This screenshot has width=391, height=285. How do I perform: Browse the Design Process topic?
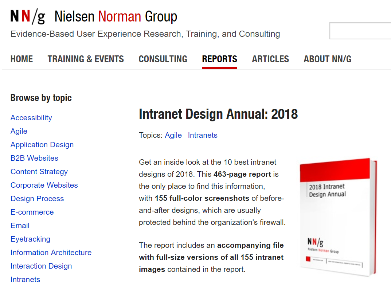tap(37, 199)
